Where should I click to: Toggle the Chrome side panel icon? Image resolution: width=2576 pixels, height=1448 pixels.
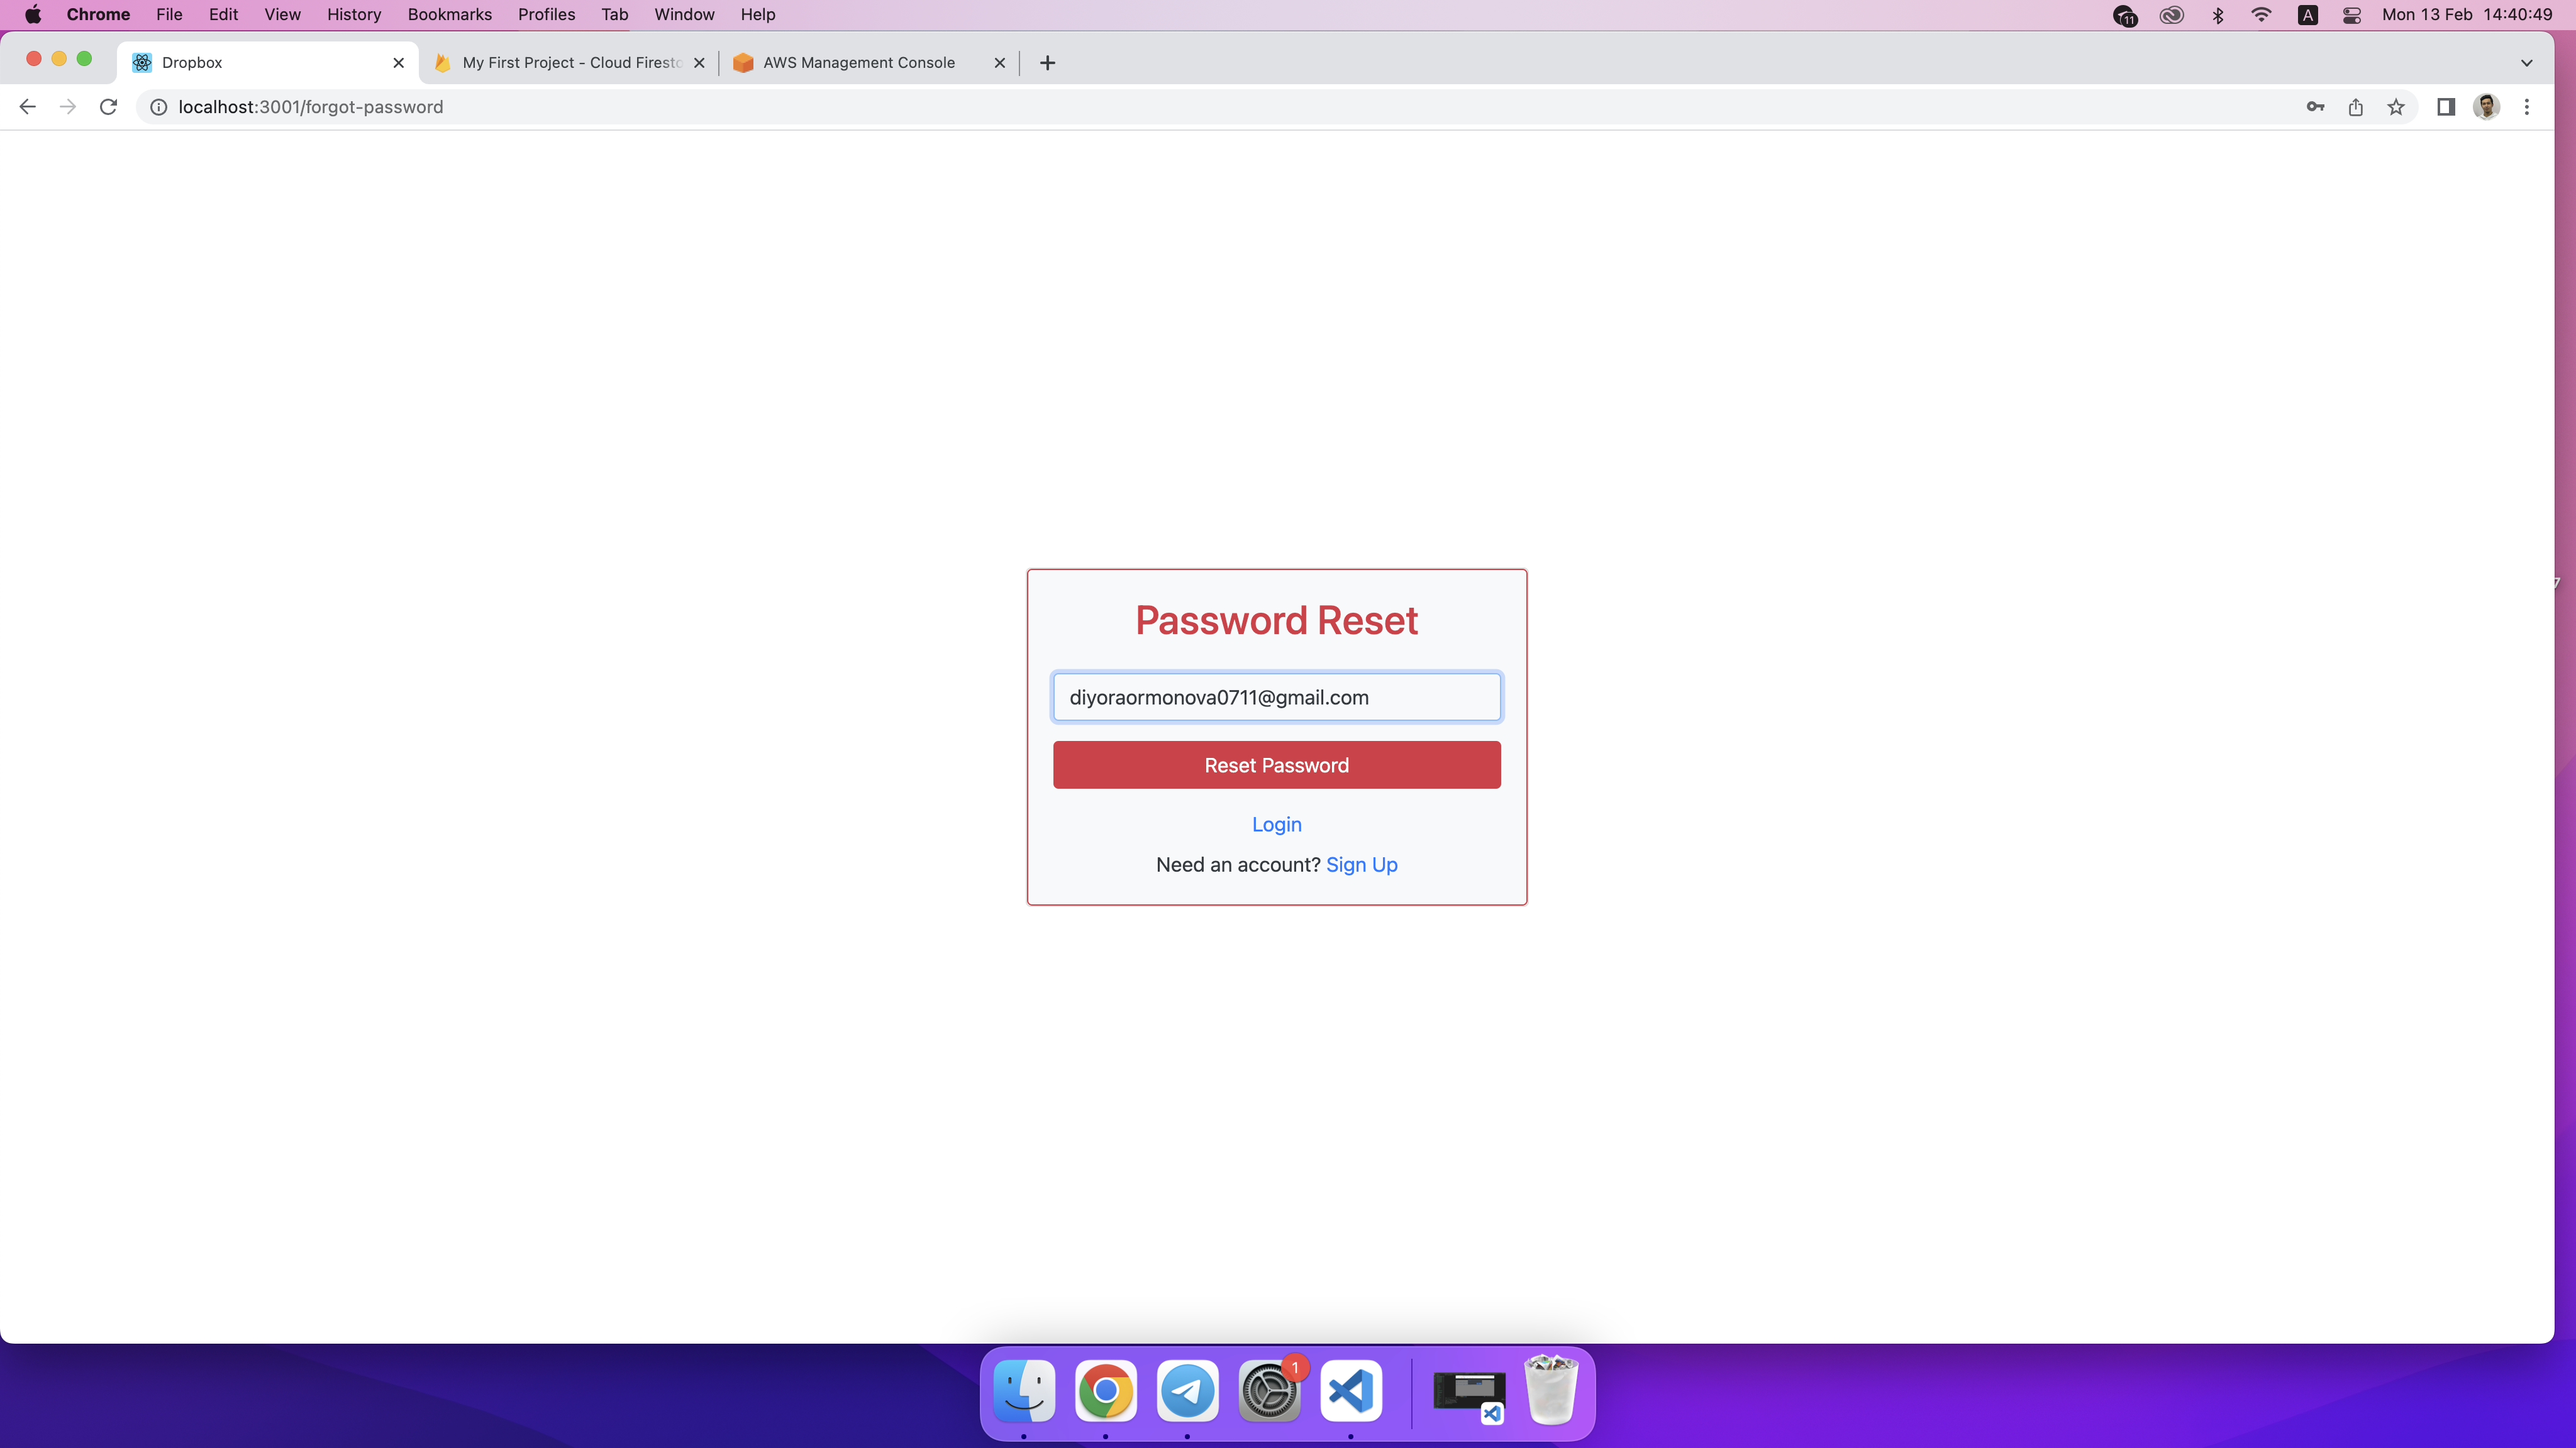(x=2446, y=107)
